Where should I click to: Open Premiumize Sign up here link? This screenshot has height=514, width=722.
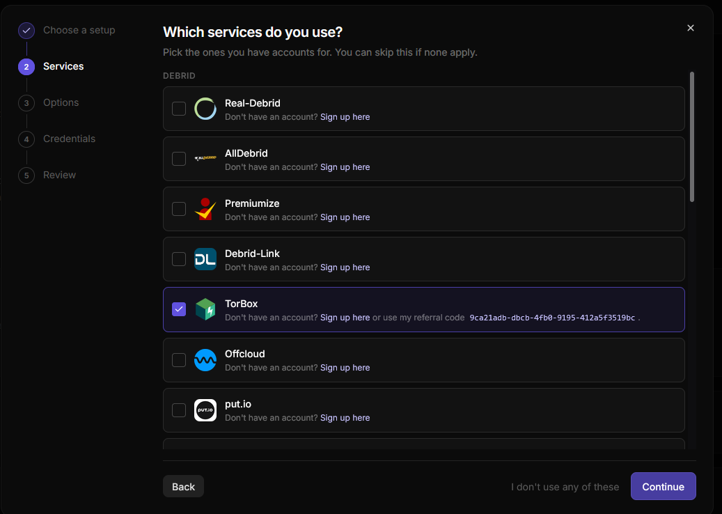345,217
